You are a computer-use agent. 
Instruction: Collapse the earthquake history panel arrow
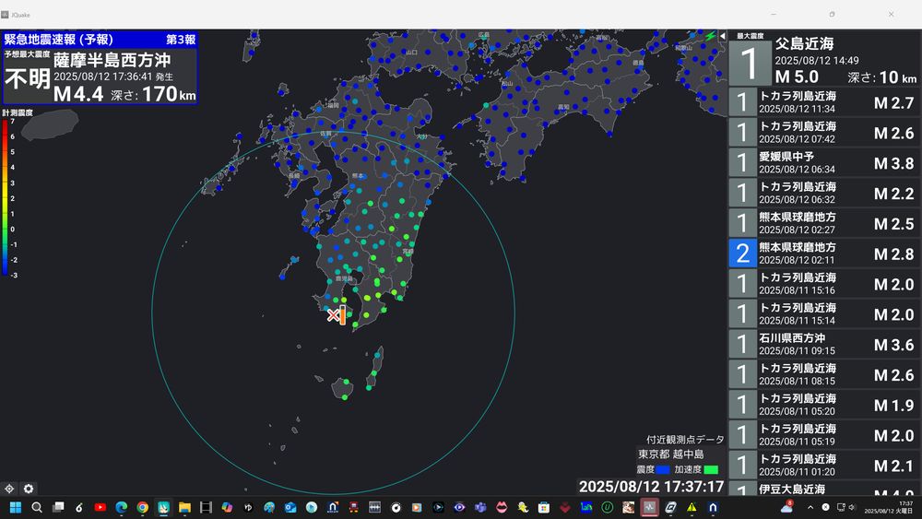pos(722,36)
